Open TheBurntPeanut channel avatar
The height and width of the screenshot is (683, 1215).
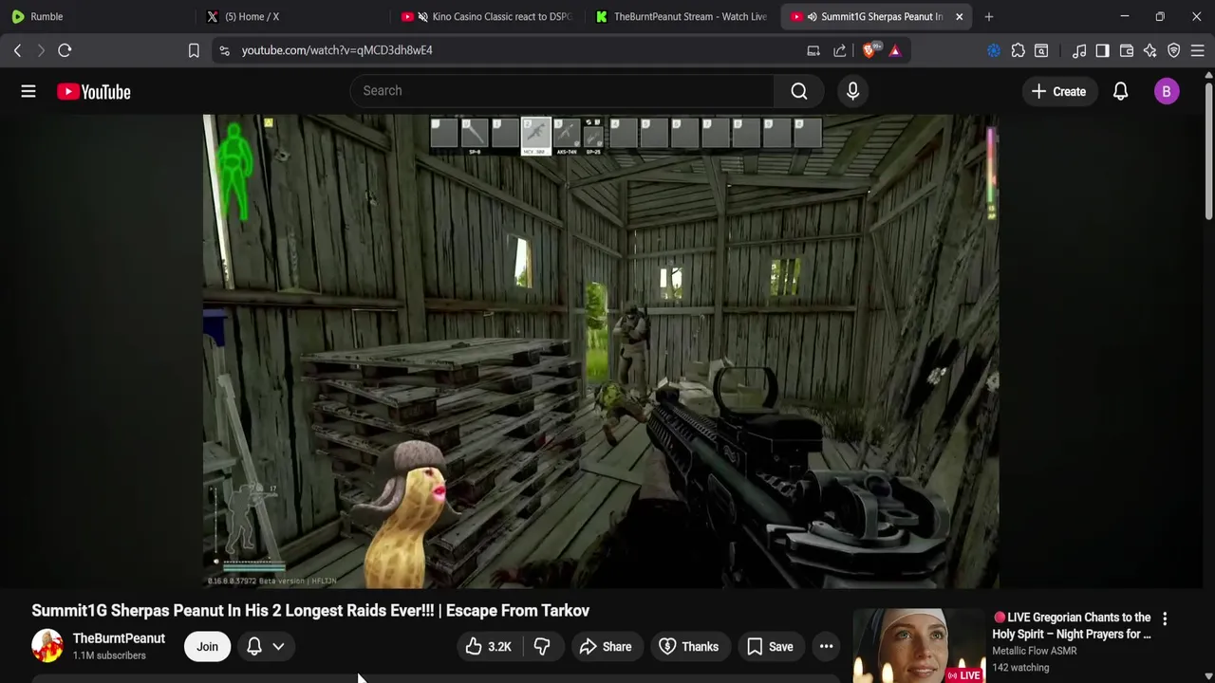(x=47, y=646)
